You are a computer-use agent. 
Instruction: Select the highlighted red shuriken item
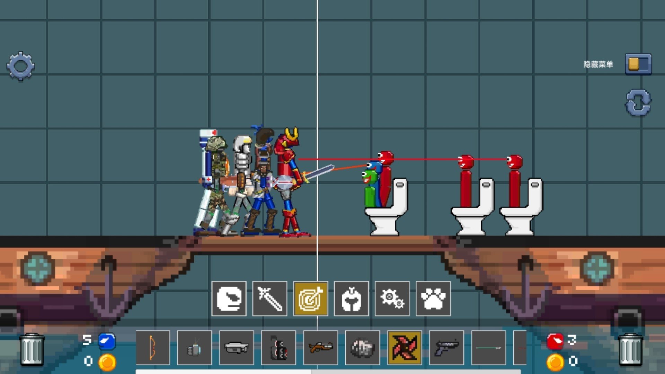pos(405,347)
